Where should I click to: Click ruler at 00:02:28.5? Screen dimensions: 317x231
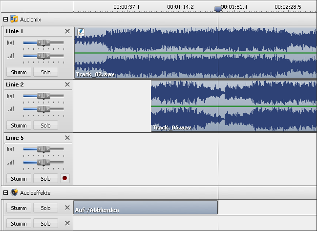[x=288, y=7]
